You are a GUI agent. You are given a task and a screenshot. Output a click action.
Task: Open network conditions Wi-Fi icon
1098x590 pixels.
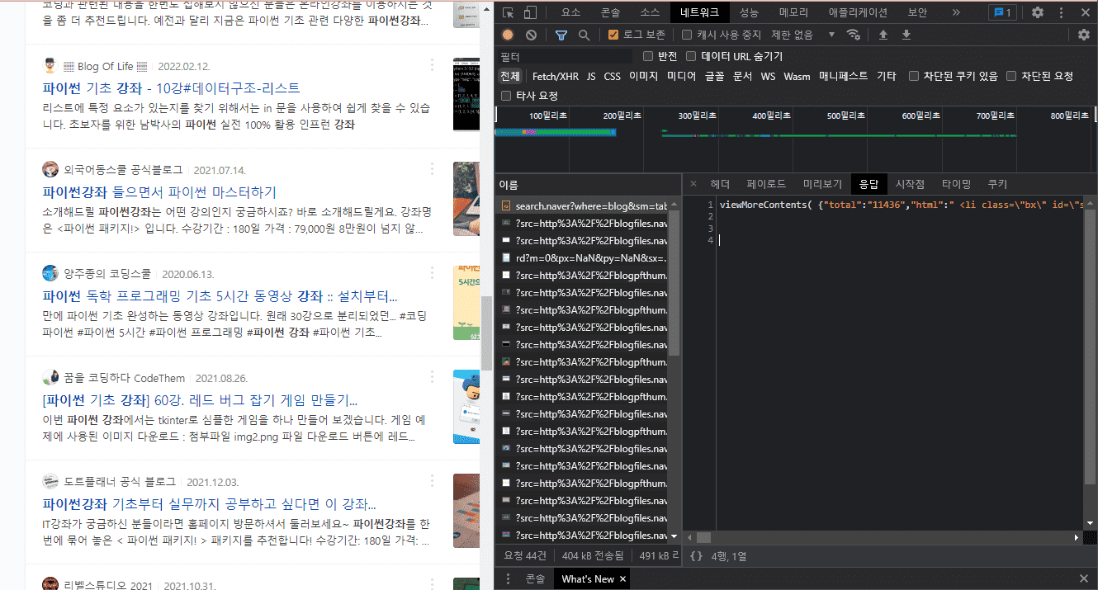tap(854, 35)
